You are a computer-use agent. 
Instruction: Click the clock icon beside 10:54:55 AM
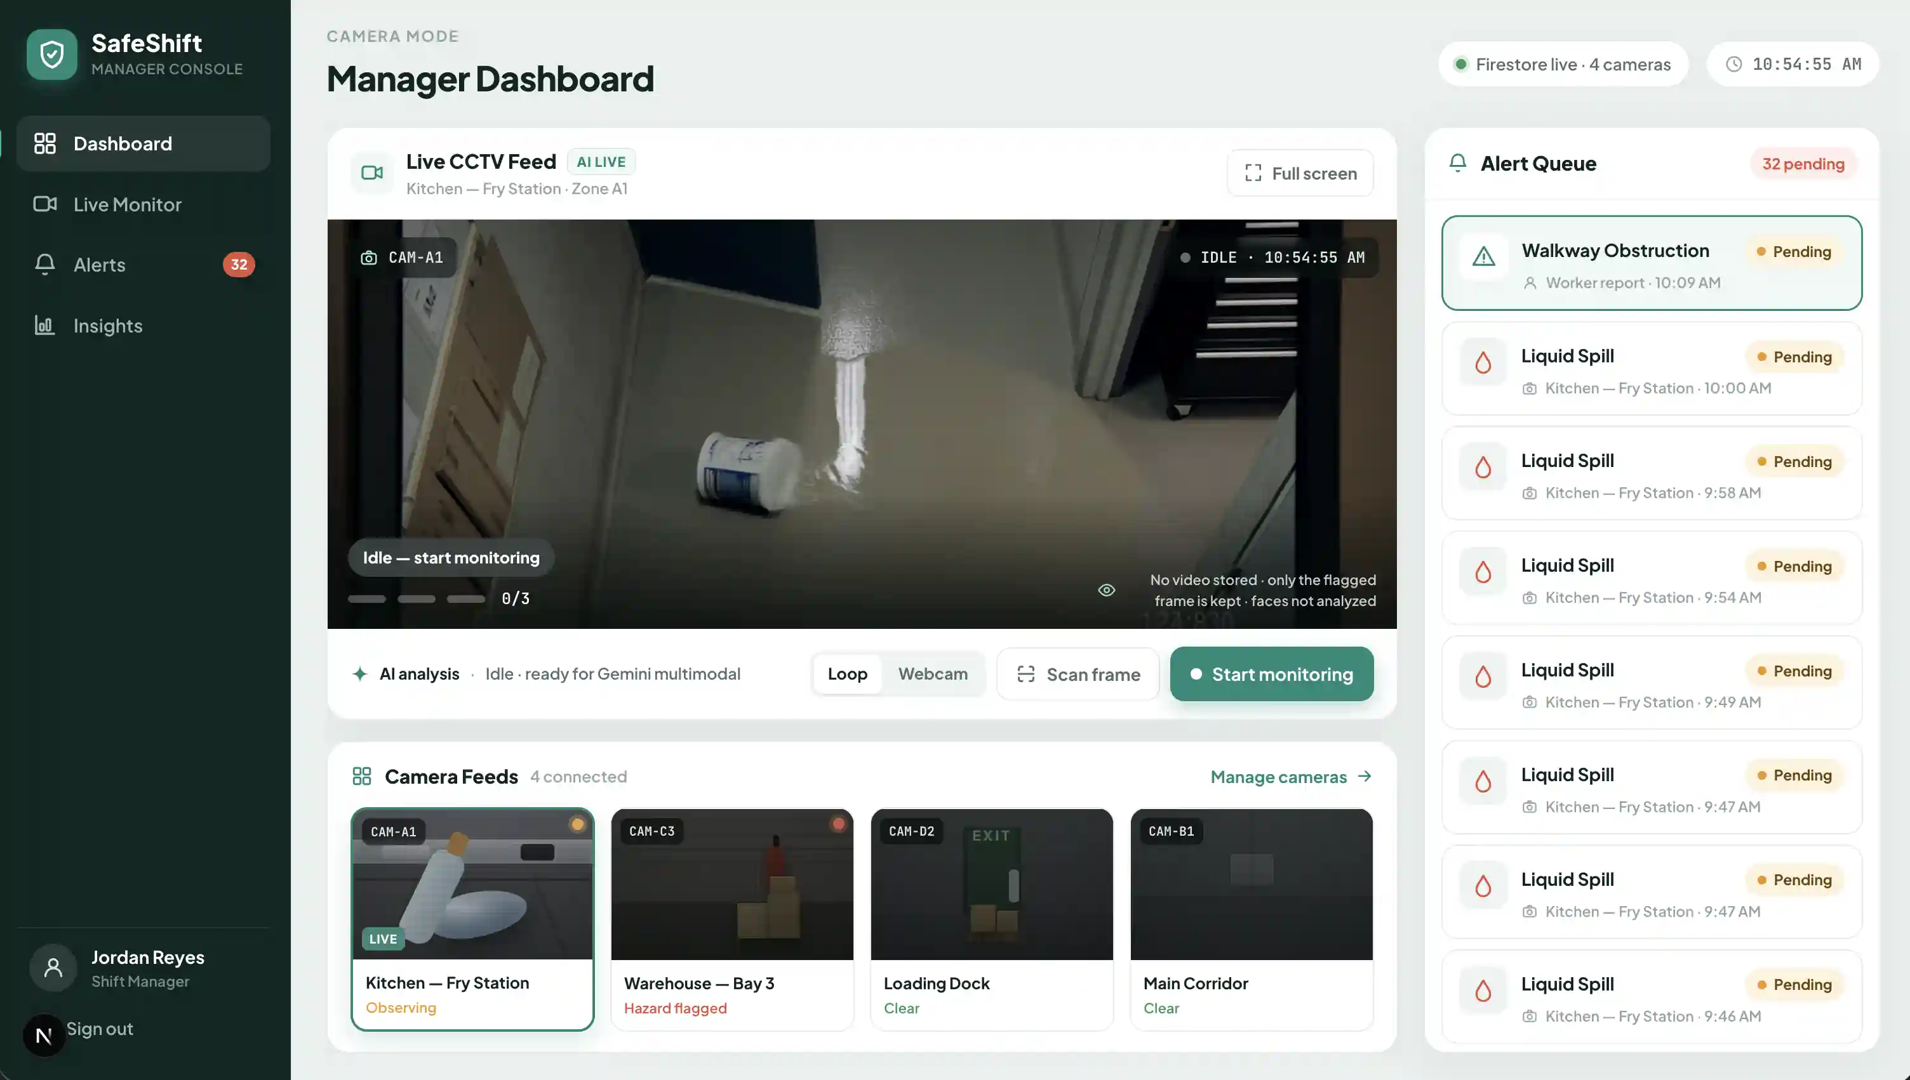[1733, 64]
